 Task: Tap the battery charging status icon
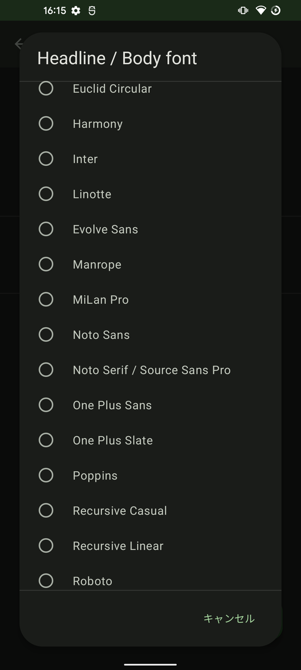(275, 11)
